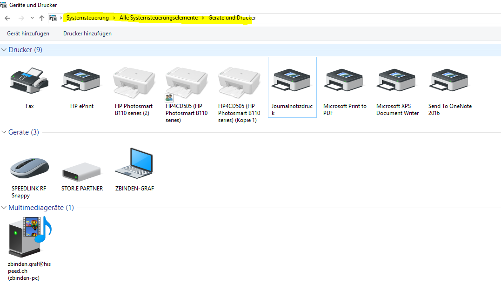Open the recent locations dropdown arrow
This screenshot has height=298, width=501.
32,18
